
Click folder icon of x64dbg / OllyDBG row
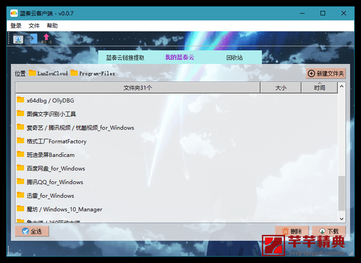click(x=20, y=100)
